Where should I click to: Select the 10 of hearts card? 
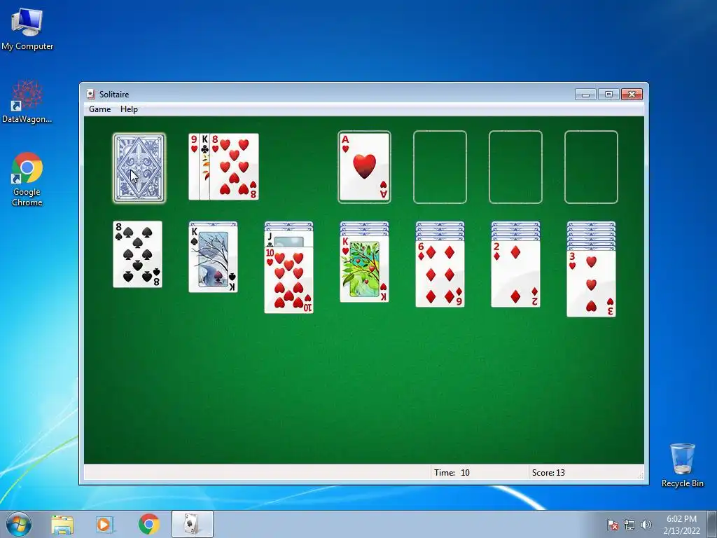pyautogui.click(x=289, y=280)
